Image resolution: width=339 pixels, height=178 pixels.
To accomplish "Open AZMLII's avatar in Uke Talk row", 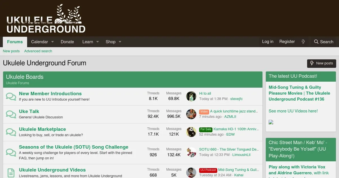I will [x=191, y=114].
